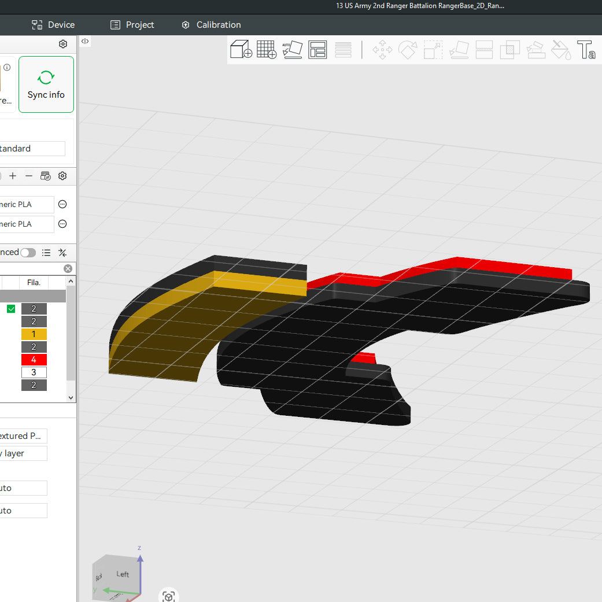Click the remove filament minus icon
This screenshot has height=602, width=602.
pos(29,176)
